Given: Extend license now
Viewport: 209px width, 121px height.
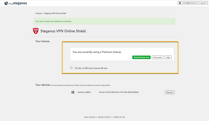Looking at the screenshot, I should [x=141, y=58].
